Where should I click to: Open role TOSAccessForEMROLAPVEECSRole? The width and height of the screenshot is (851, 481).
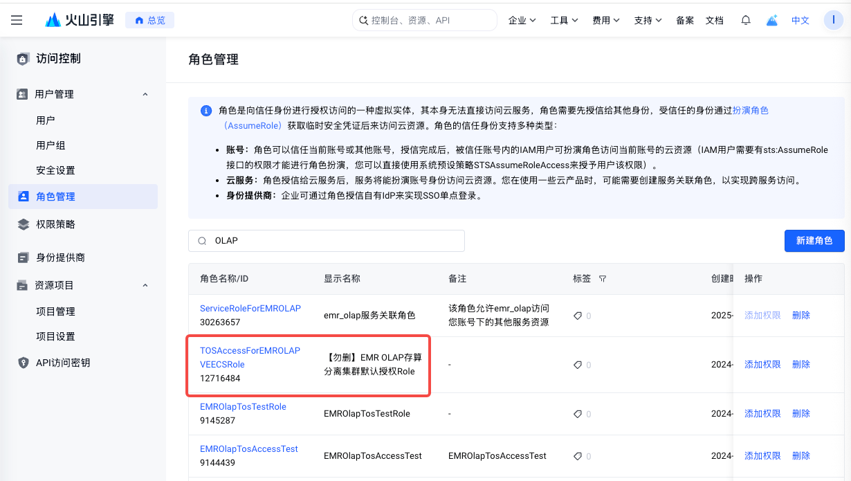coord(250,357)
